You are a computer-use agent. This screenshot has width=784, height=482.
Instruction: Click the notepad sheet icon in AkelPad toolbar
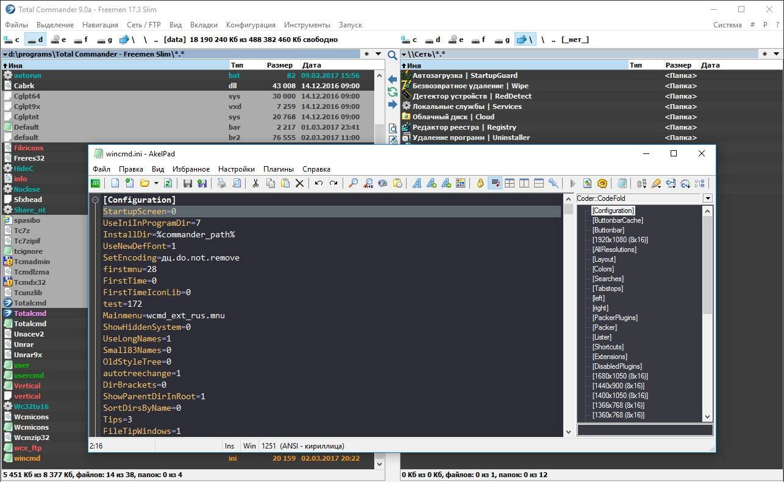click(x=622, y=183)
